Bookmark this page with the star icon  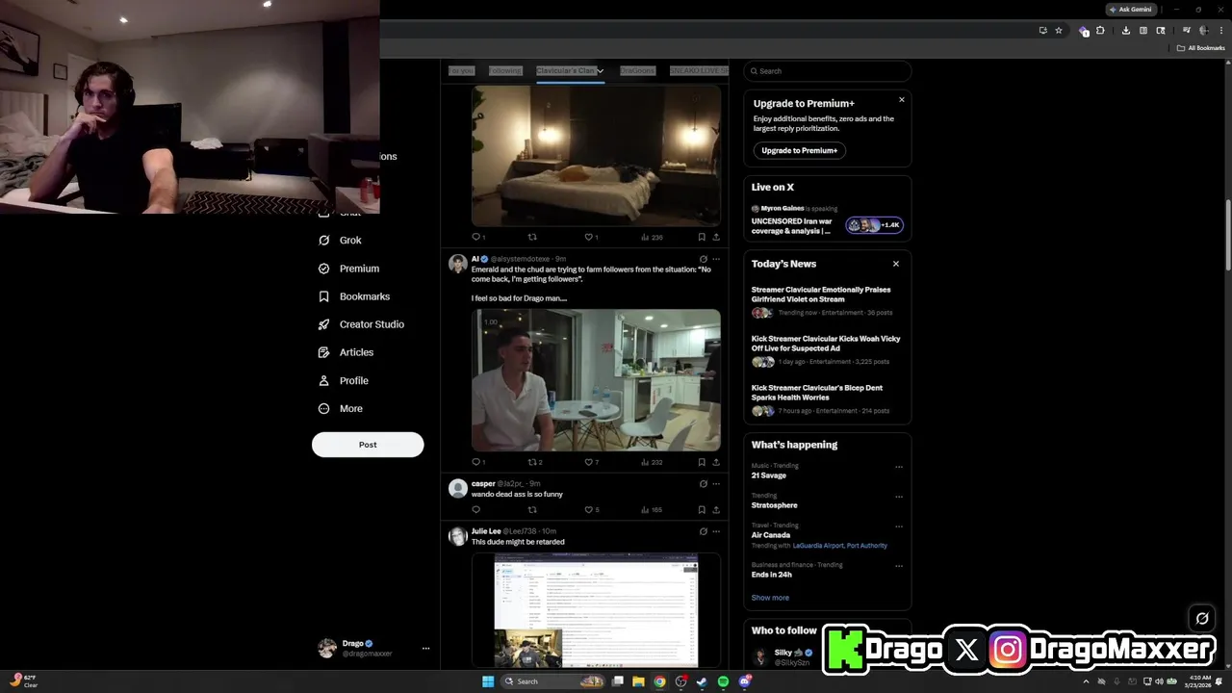[x=1059, y=31]
